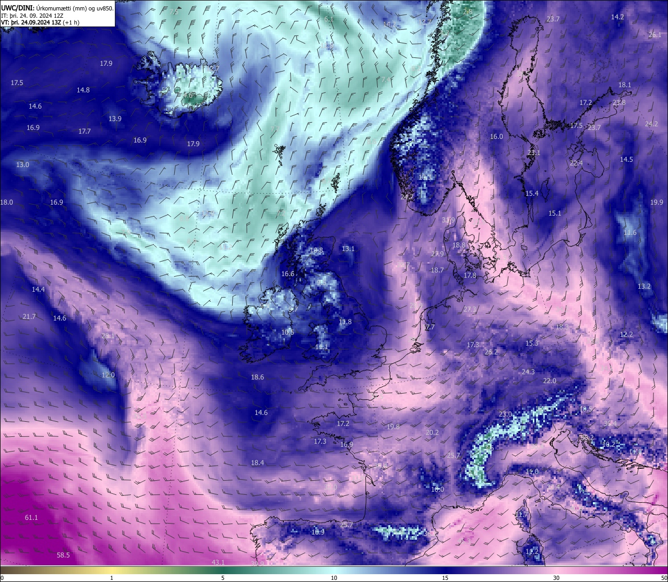Click the UWC/DINI title text in the header box
The width and height of the screenshot is (668, 582).
coord(18,8)
